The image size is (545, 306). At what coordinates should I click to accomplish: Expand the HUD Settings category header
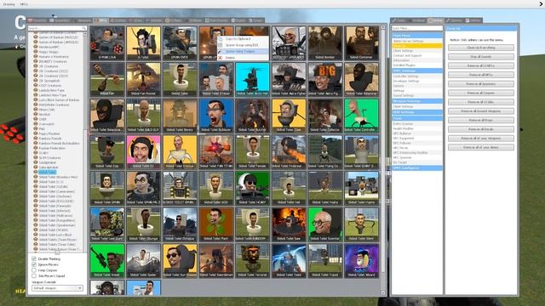(417, 112)
